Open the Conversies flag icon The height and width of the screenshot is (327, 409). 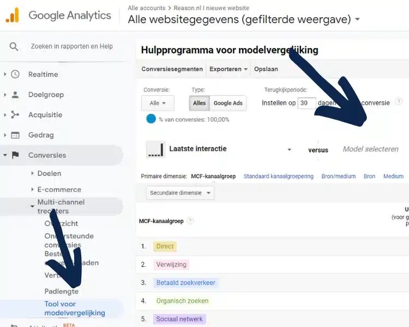(15, 155)
